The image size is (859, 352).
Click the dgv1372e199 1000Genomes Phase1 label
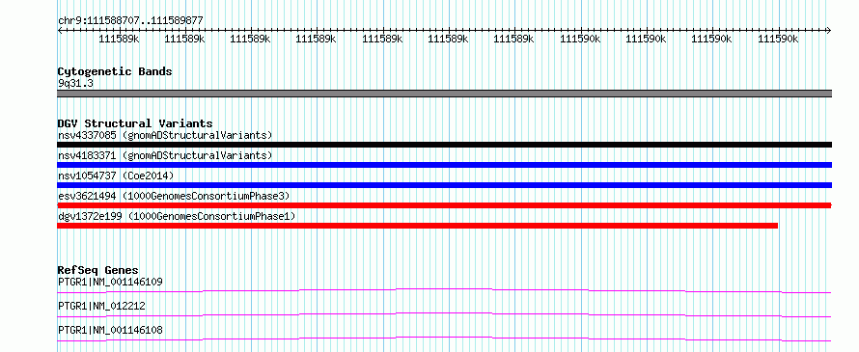pyautogui.click(x=177, y=216)
